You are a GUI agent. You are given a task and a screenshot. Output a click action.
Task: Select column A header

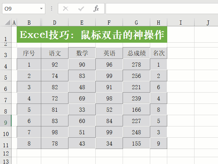click(14, 23)
